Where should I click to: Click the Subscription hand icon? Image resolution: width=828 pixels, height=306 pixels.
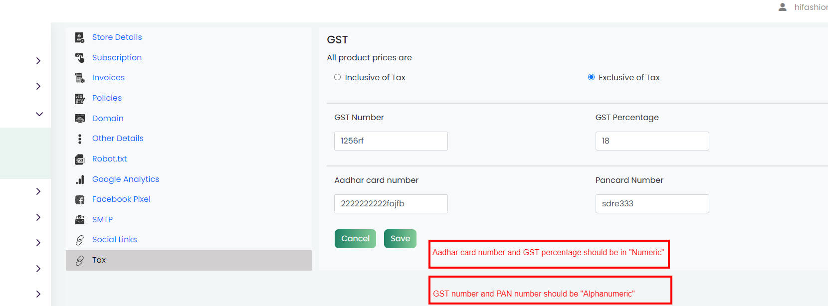click(79, 58)
